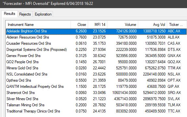Click MFI value 27.9394
Viewport: 187px width, 117px height.
pos(99,50)
